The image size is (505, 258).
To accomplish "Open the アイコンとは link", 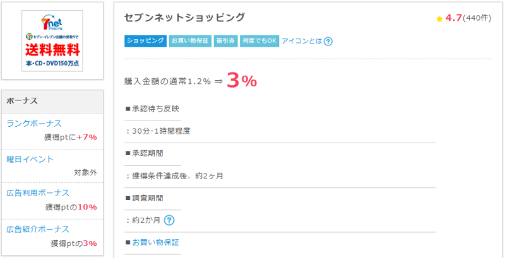I will tap(301, 41).
